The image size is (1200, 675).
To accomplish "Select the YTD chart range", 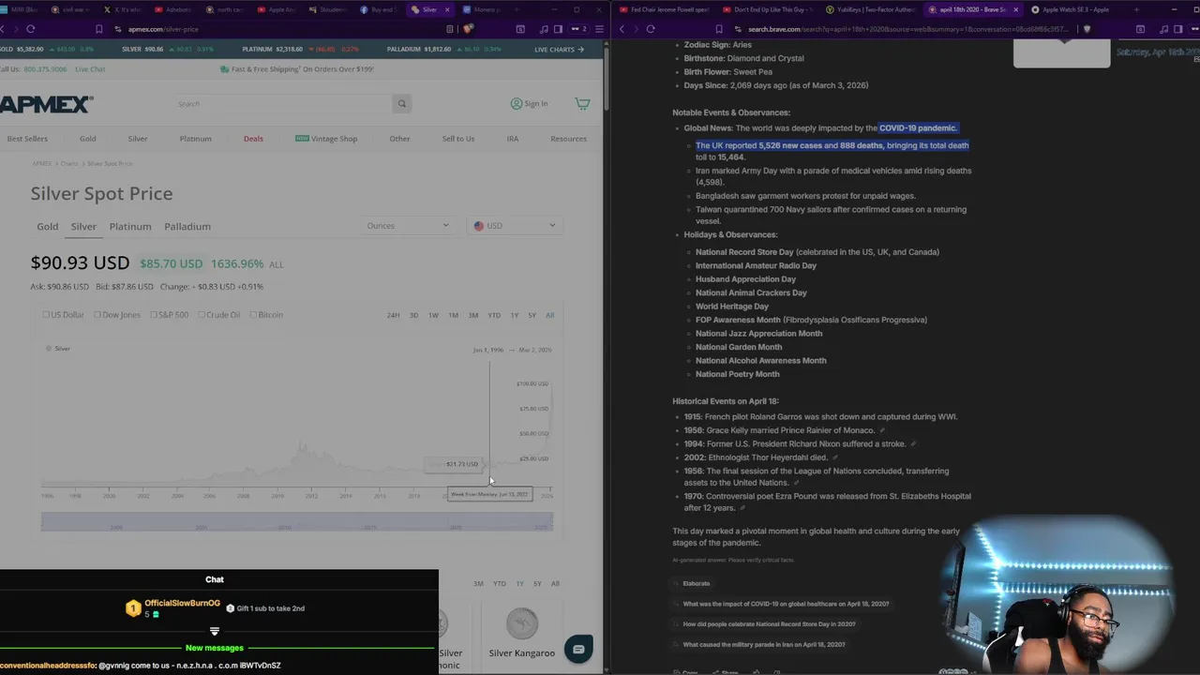I will (494, 315).
